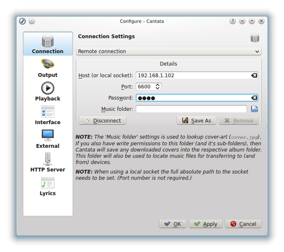The height and width of the screenshot is (252, 284).
Task: Click the database icon beside Connection Settings heading
Action: pos(255,38)
